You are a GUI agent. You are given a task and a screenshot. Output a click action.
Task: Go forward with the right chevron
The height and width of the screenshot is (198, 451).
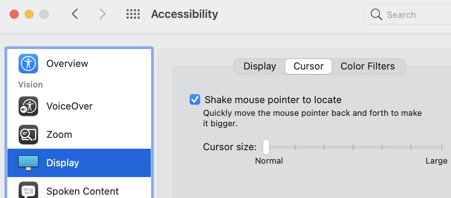[x=102, y=14]
